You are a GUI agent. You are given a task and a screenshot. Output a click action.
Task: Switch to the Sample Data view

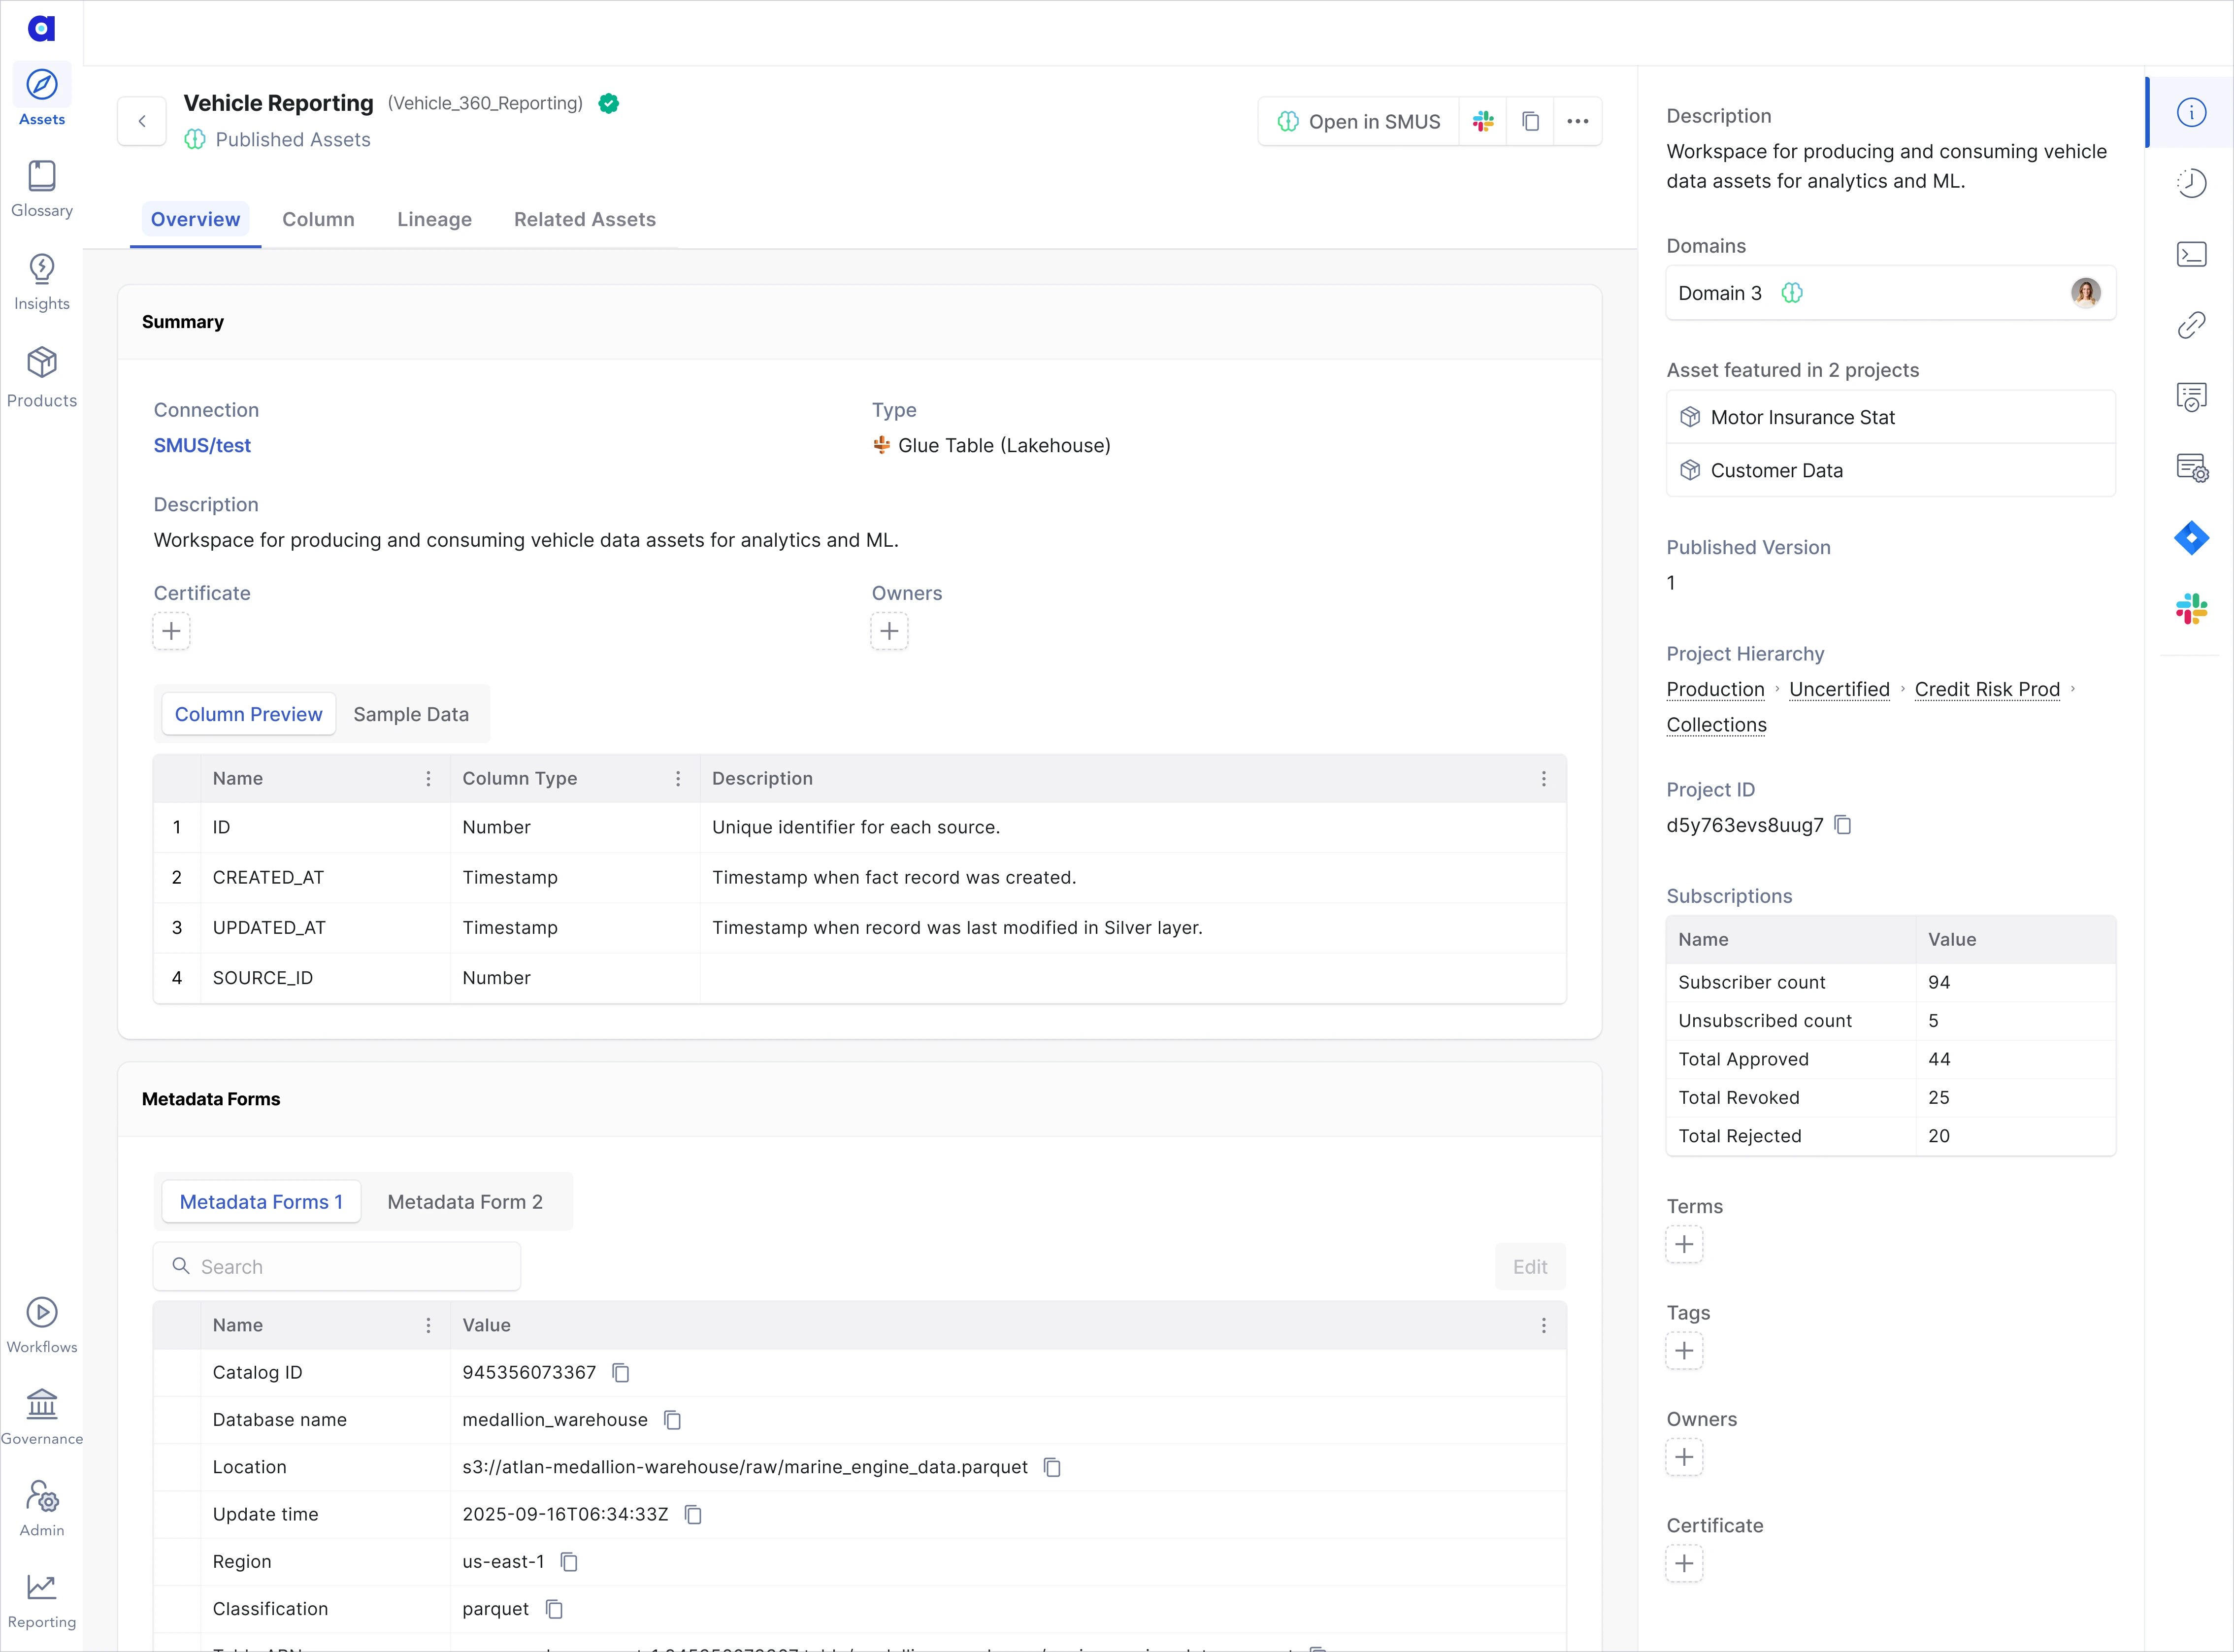click(411, 714)
